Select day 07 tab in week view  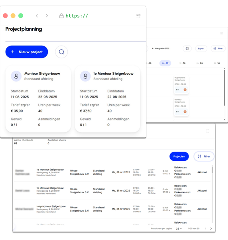165,63
